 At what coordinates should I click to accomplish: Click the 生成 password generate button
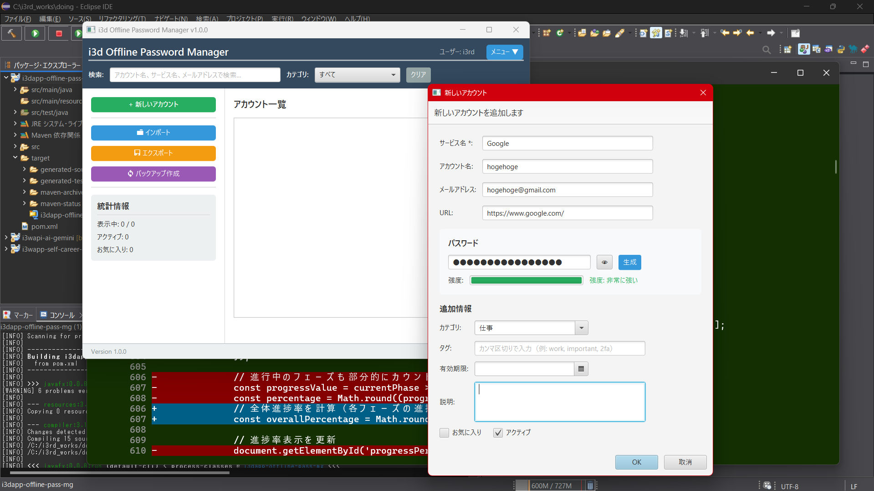(x=629, y=262)
